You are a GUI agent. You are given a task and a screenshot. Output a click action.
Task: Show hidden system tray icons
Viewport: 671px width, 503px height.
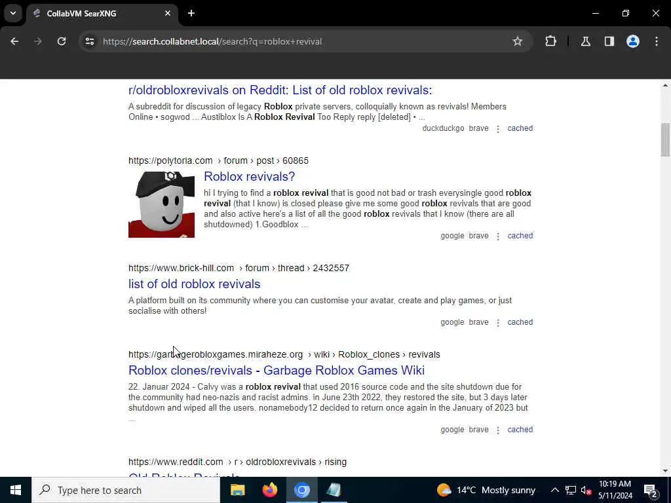click(x=554, y=490)
